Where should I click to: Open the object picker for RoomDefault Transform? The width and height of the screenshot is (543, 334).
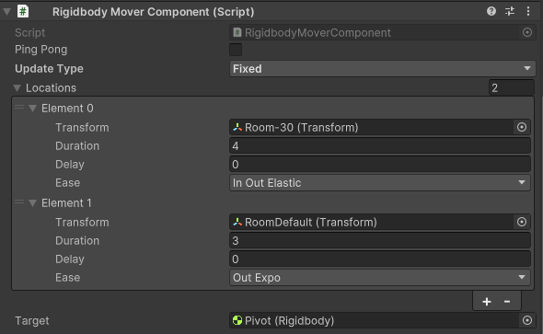[522, 222]
